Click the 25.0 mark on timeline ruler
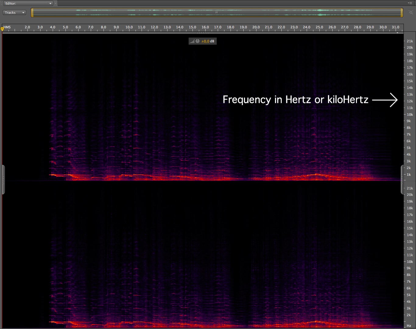The width and height of the screenshot is (416, 329). [319, 27]
